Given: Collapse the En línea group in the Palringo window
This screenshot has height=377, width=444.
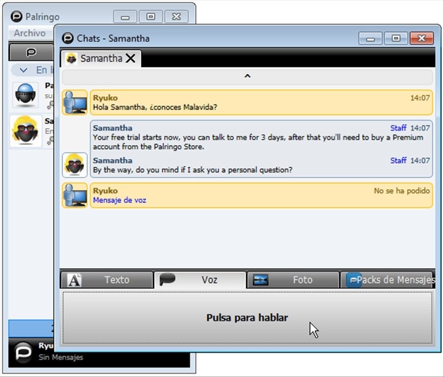Looking at the screenshot, I should [x=24, y=70].
